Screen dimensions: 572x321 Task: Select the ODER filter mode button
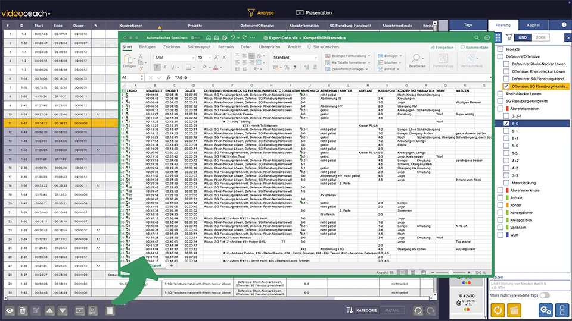coord(540,37)
